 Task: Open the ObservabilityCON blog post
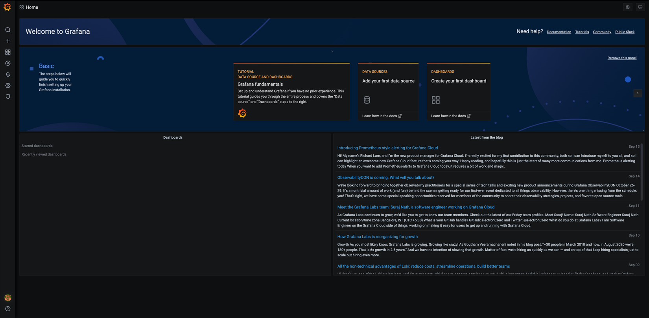click(386, 177)
